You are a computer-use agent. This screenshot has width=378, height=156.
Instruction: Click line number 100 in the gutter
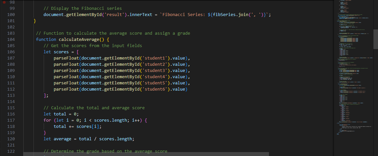pyautogui.click(x=11, y=15)
